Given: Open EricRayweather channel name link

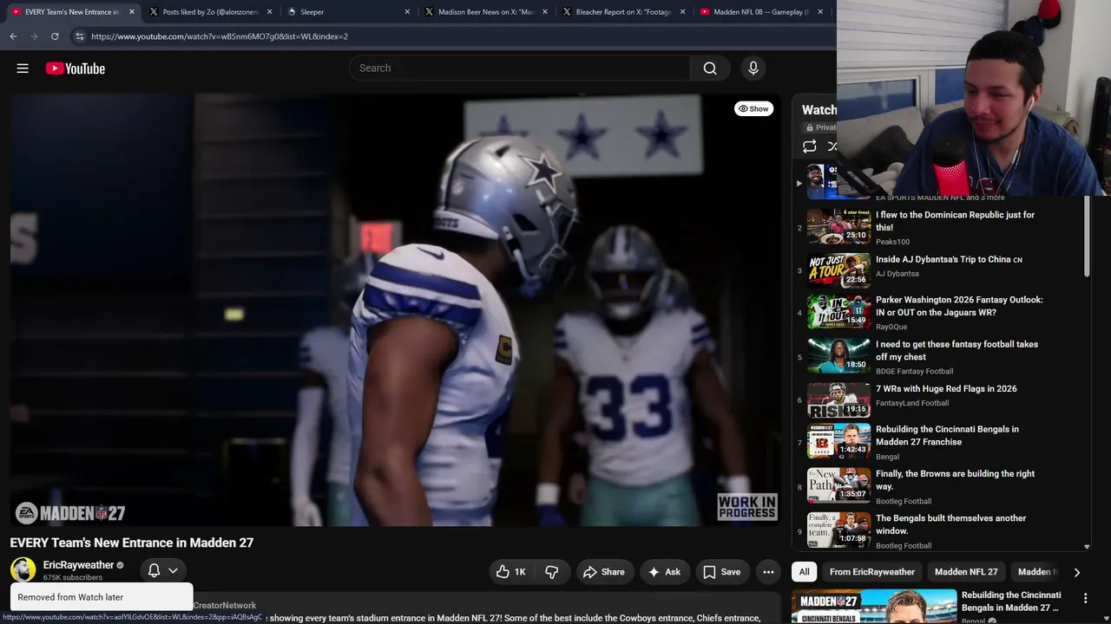Looking at the screenshot, I should 78,565.
